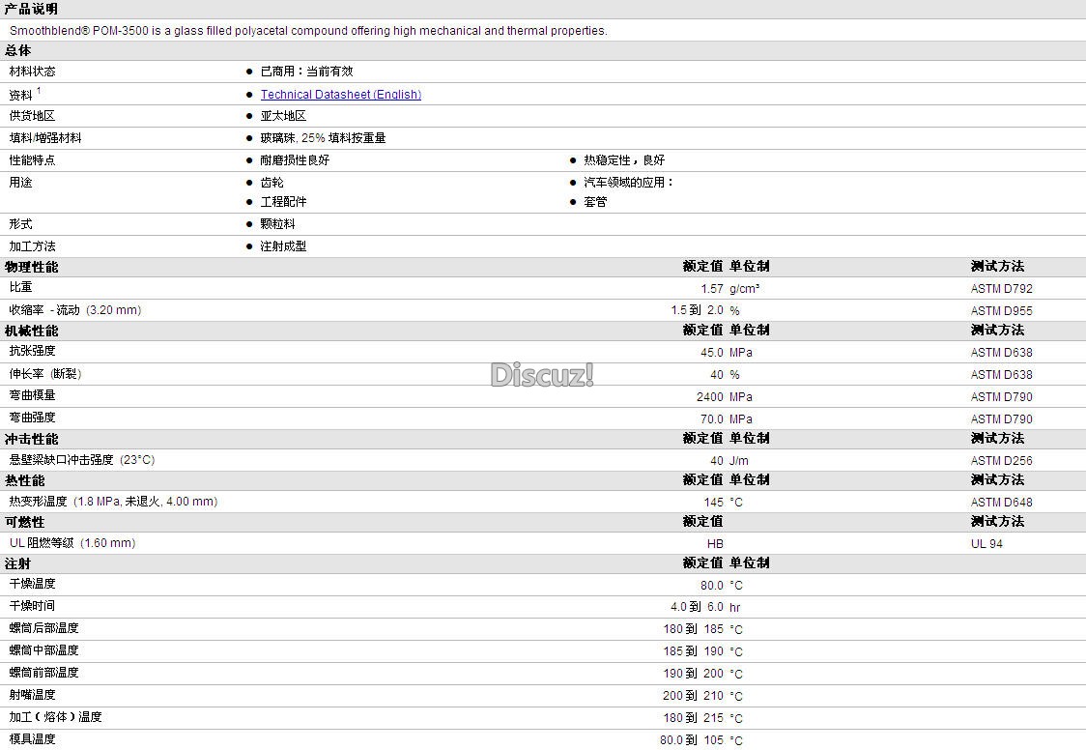Open the Technical Datasheet (English) link
This screenshot has width=1086, height=750.
(341, 94)
